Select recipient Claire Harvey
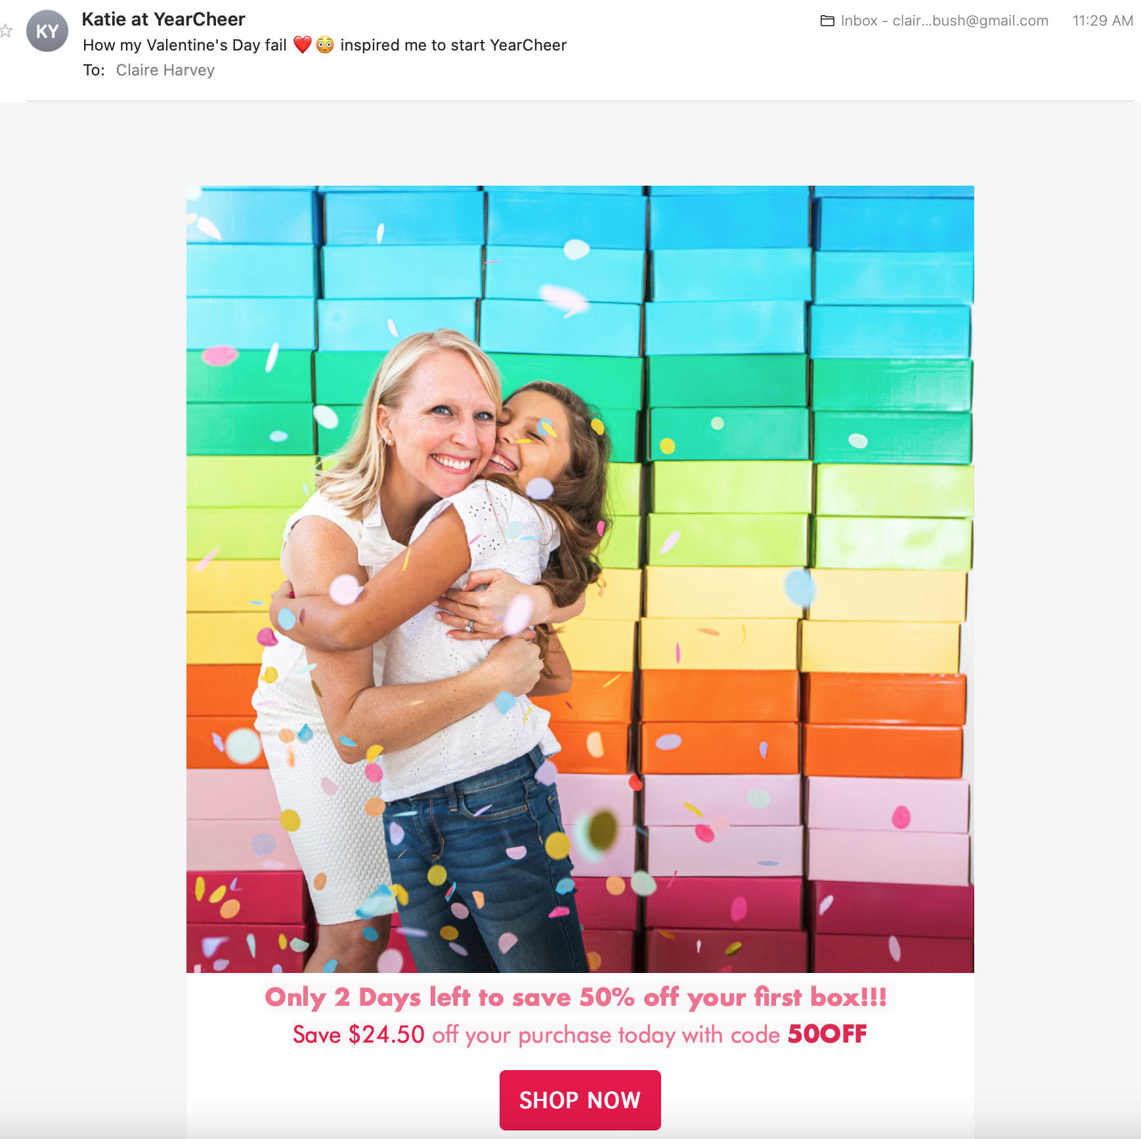This screenshot has width=1141, height=1139. coord(165,70)
